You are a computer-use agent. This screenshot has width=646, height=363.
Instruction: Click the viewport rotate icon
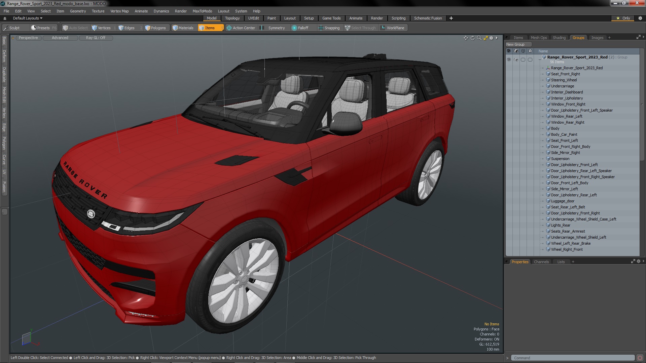point(472,38)
